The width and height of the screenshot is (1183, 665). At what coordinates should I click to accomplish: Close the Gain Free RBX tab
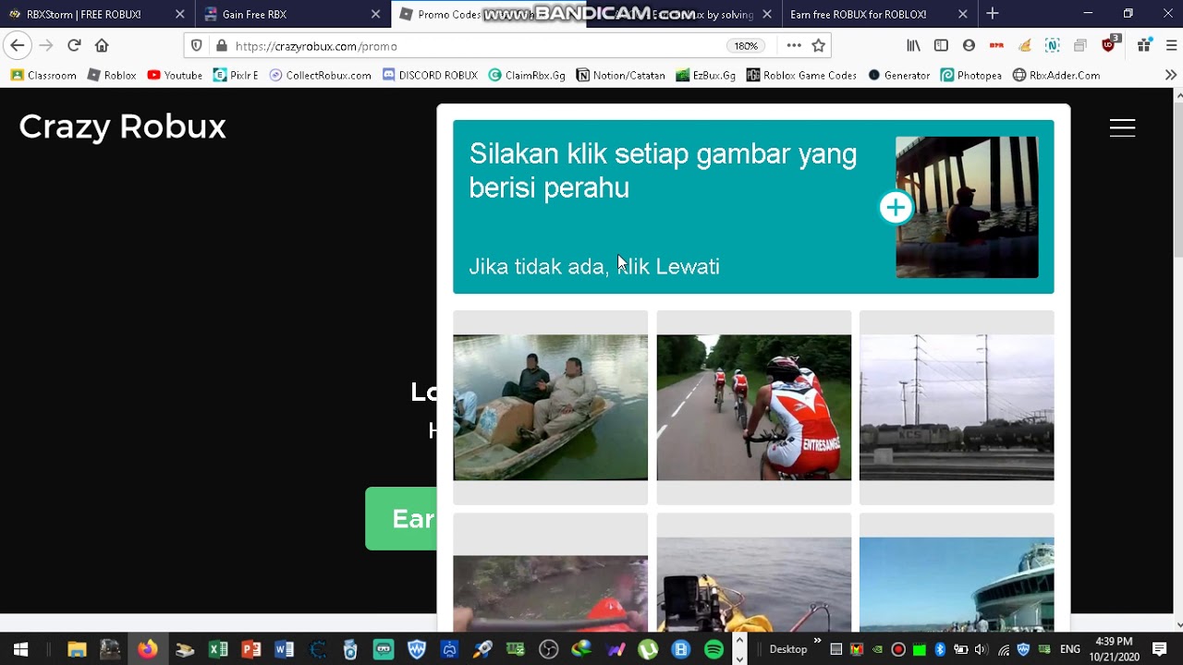click(375, 14)
